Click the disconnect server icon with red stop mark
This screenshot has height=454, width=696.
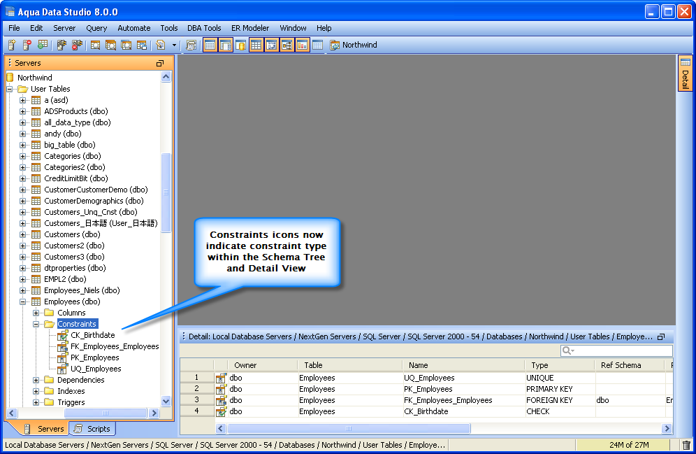(78, 45)
